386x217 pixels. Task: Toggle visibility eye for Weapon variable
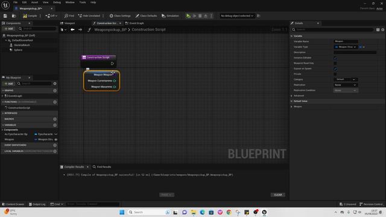[56, 139]
